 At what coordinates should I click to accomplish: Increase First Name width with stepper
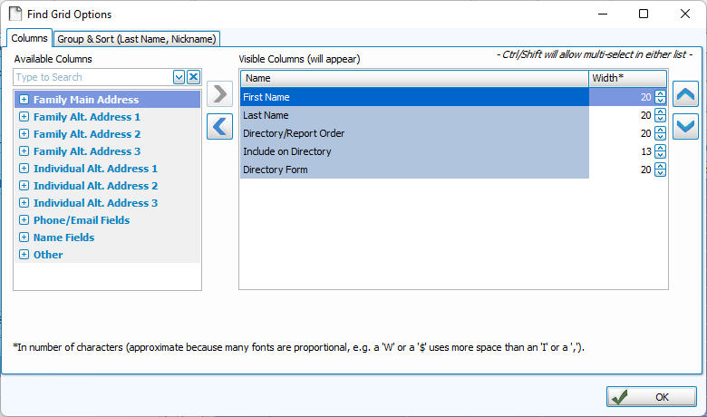660,93
